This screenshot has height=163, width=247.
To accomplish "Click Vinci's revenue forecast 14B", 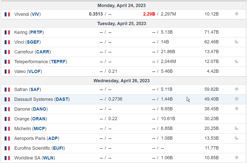I will (x=165, y=42).
